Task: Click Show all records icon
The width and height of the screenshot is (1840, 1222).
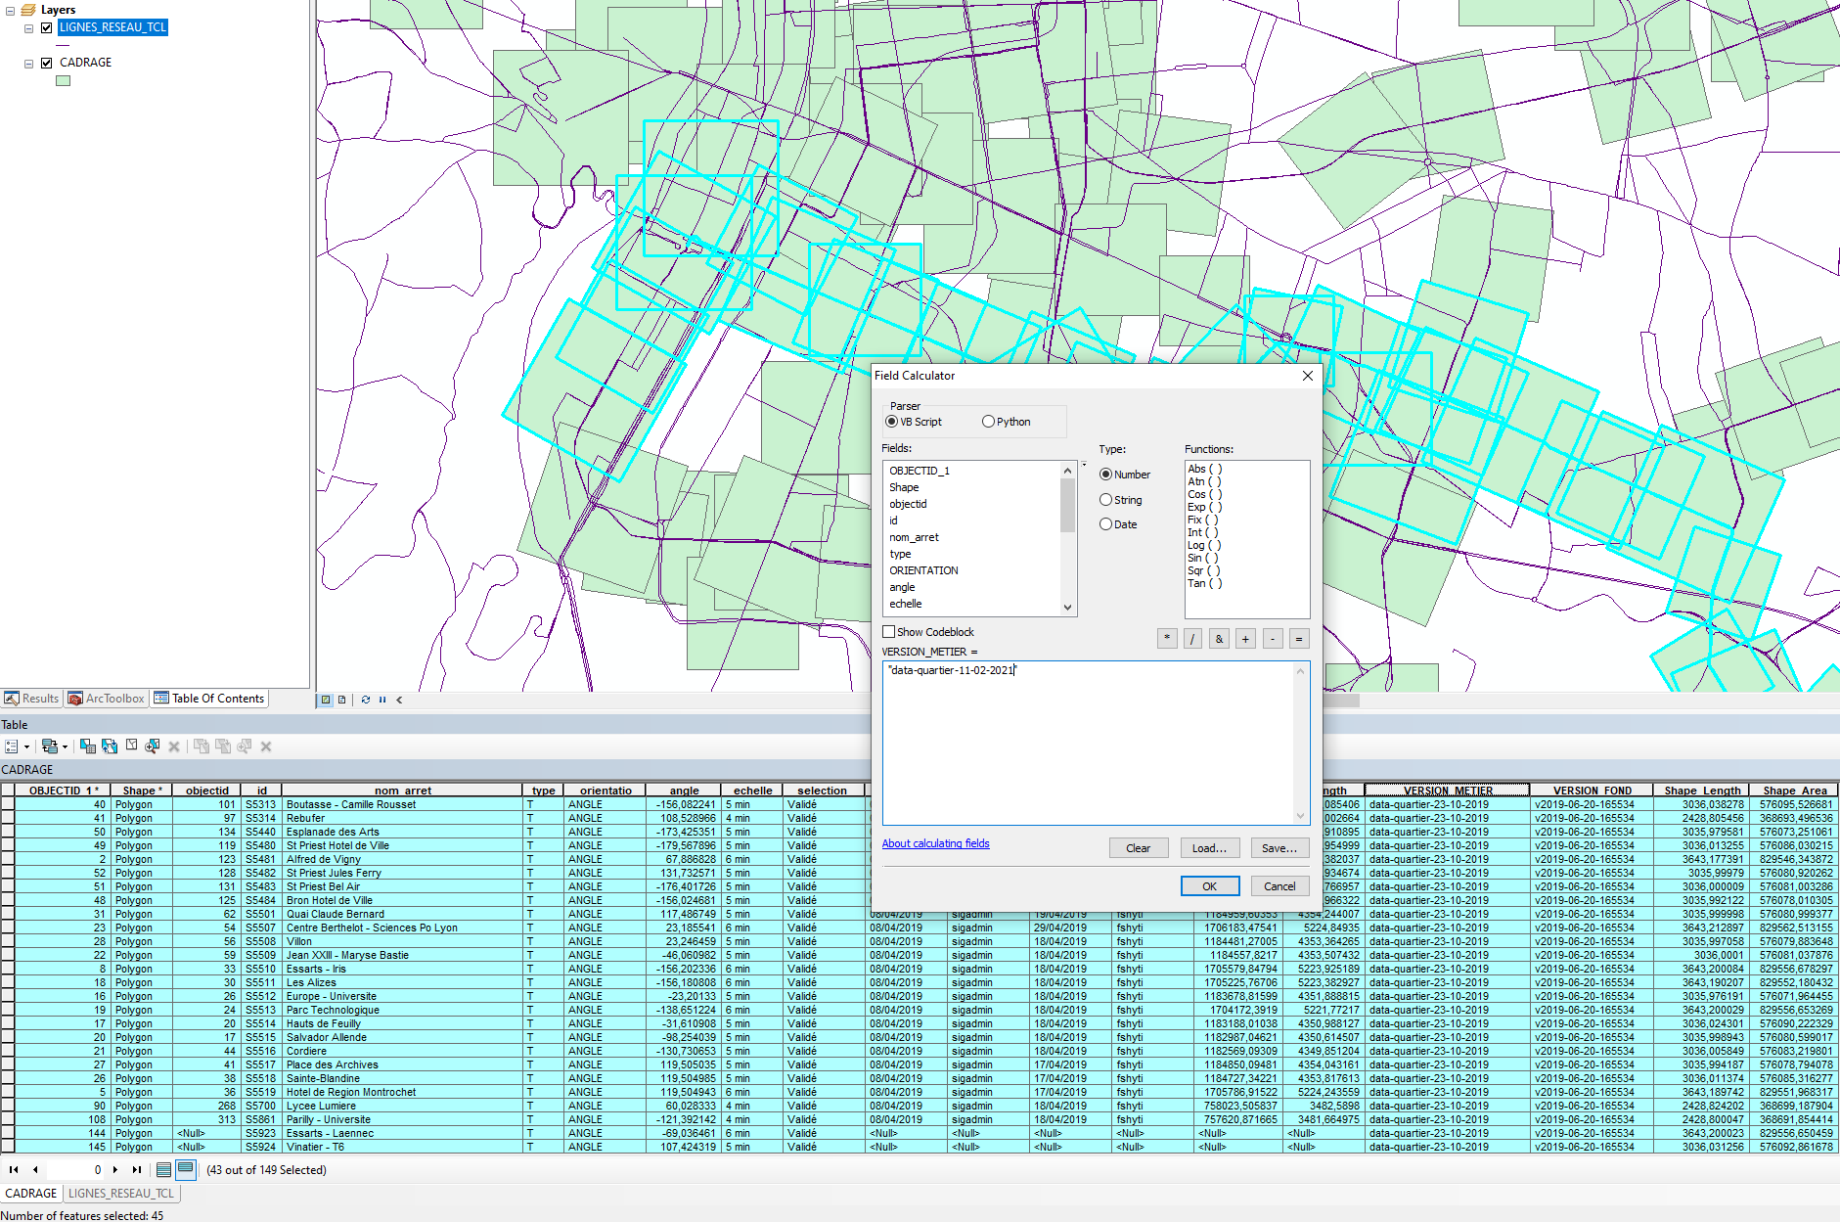Action: (164, 1169)
